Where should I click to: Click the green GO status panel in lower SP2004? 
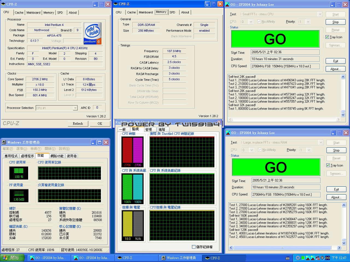tap(276, 167)
